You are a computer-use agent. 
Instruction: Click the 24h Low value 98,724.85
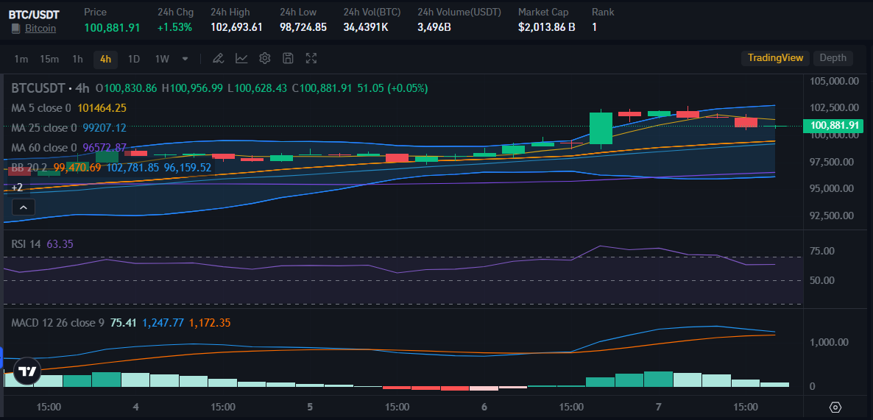point(303,27)
